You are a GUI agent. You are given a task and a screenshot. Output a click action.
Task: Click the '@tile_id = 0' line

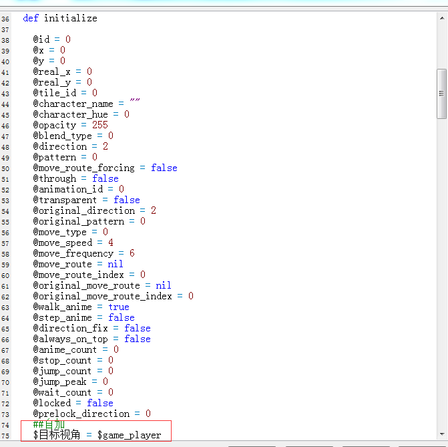click(65, 93)
